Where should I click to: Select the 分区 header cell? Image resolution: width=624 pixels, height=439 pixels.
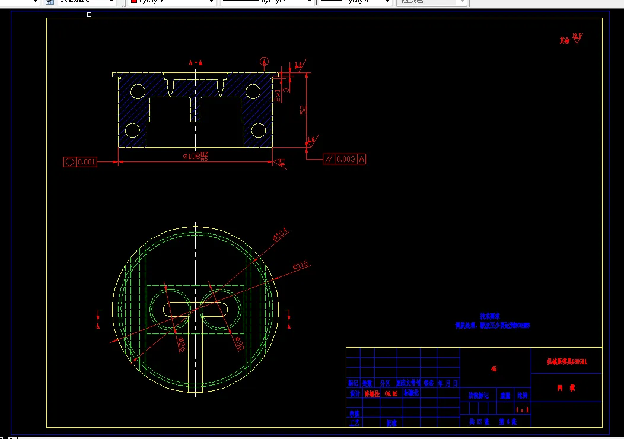point(385,383)
